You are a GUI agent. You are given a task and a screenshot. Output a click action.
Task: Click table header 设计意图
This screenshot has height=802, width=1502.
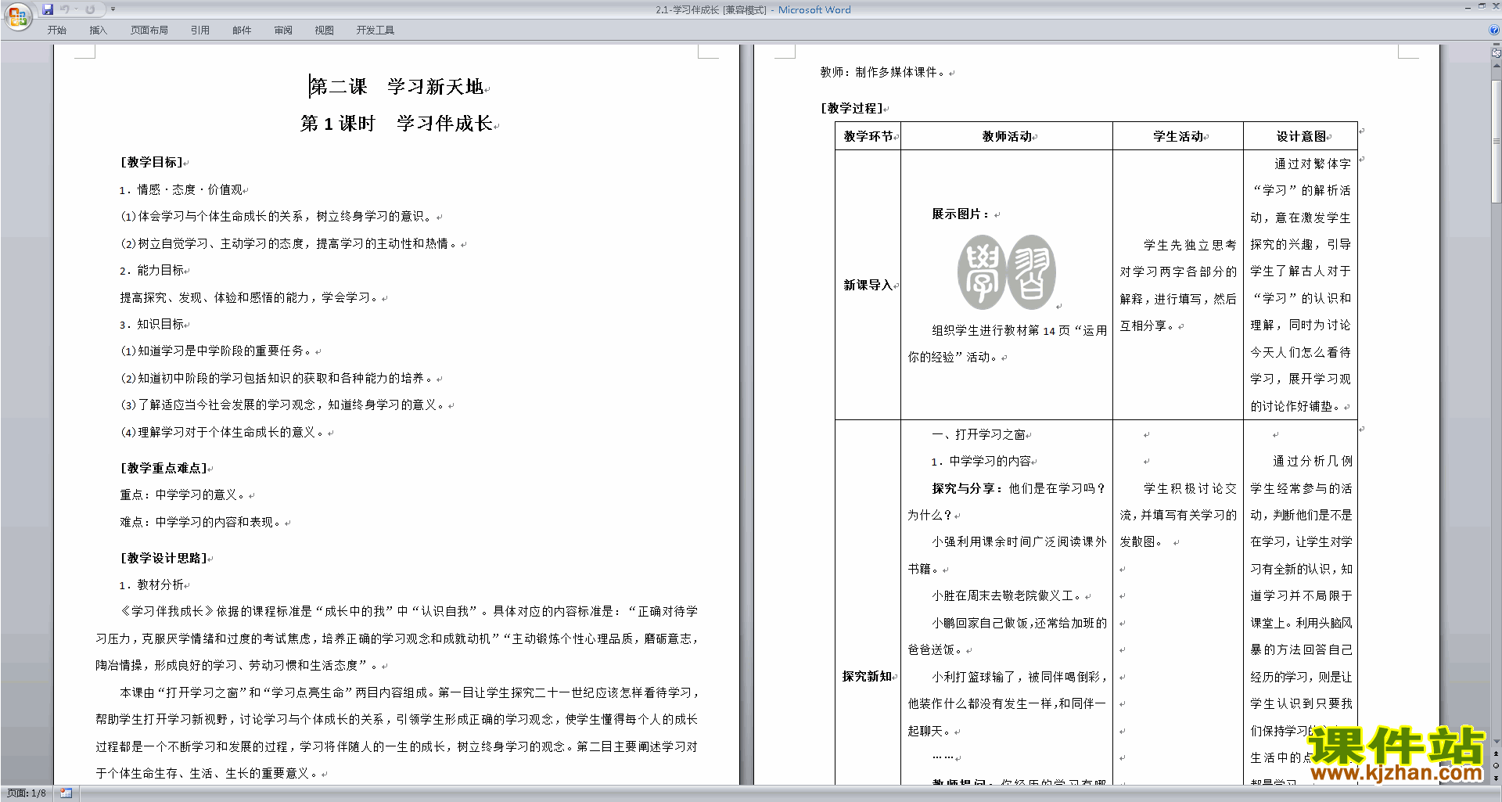(1301, 136)
